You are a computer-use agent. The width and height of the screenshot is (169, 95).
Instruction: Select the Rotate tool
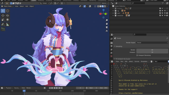8,16
